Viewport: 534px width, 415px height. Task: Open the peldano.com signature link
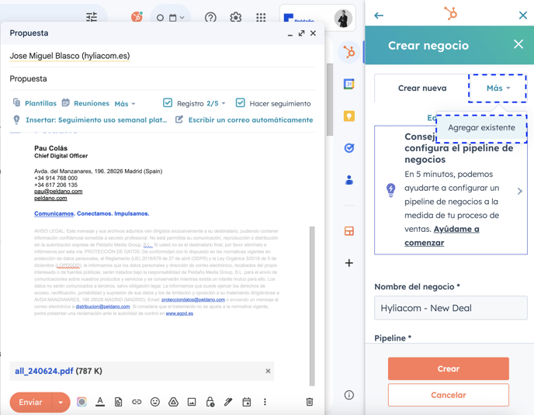tap(50, 198)
